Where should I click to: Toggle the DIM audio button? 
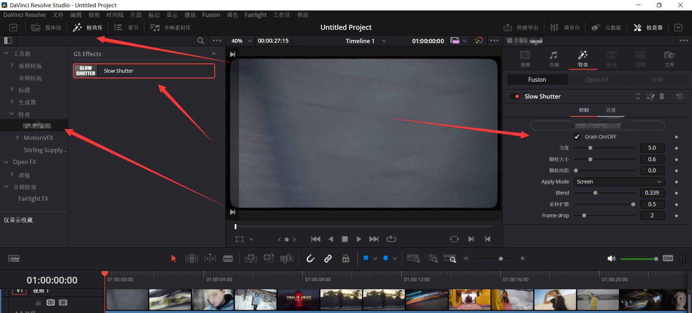tap(667, 258)
